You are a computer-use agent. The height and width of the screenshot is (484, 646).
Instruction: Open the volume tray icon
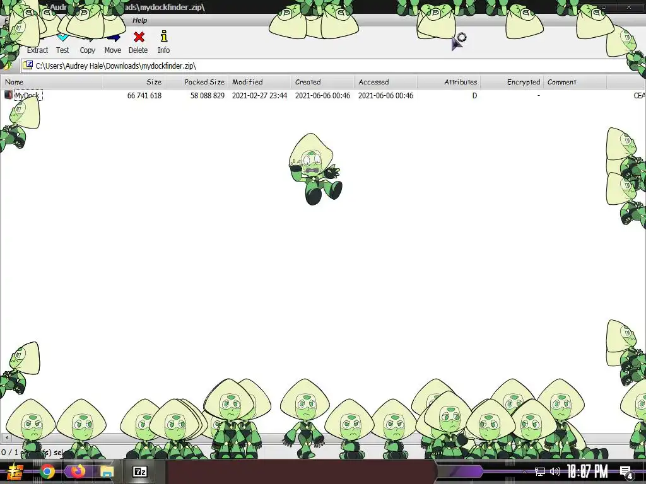[x=555, y=471]
